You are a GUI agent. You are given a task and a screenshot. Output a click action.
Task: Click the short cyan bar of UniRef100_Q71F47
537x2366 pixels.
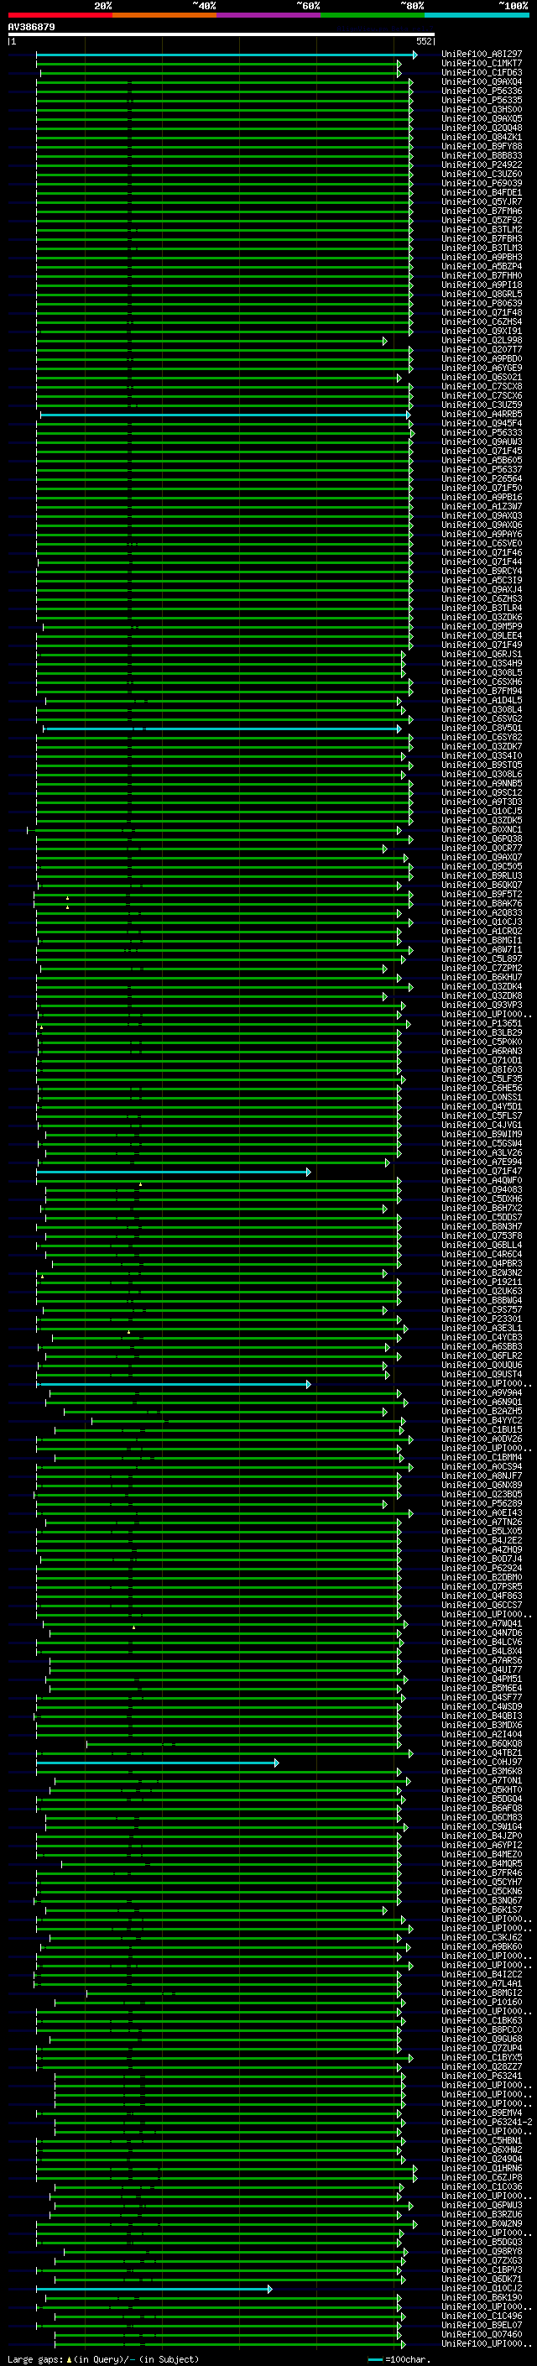coord(174,1172)
